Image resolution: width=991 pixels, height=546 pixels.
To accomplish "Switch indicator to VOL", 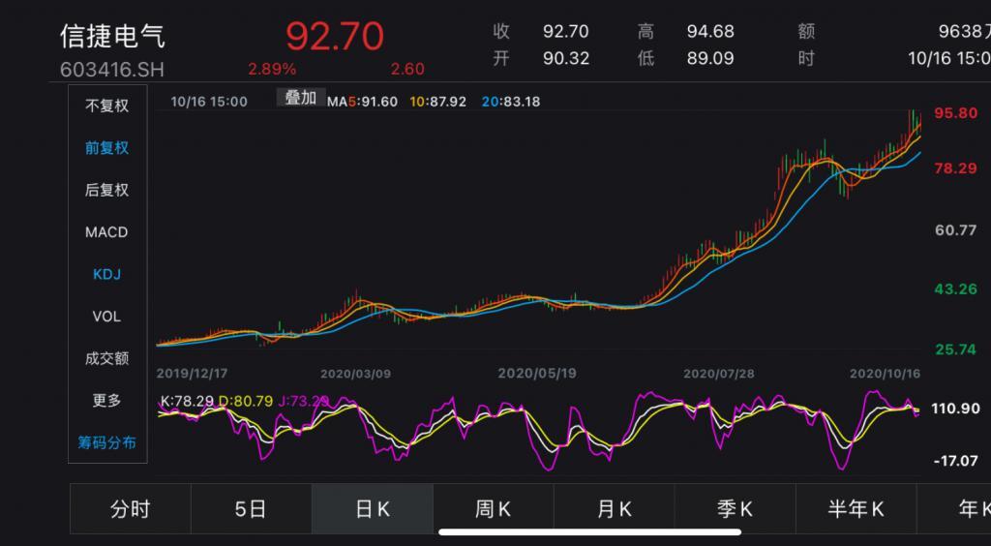I will (x=106, y=317).
